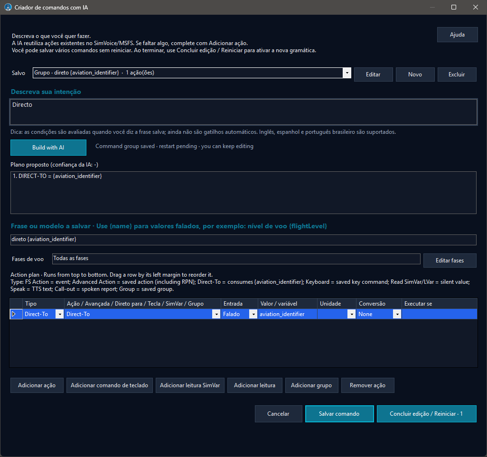The image size is (487, 457).
Task: Click the Entrada column header
Action: click(239, 304)
